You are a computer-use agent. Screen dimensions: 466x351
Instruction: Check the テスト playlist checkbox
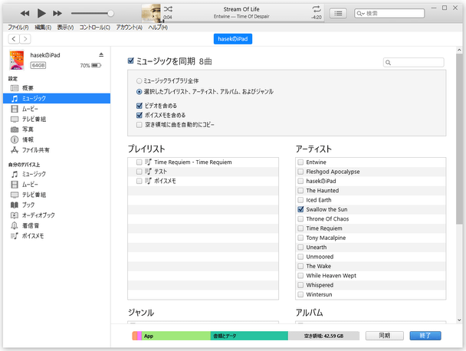click(139, 172)
